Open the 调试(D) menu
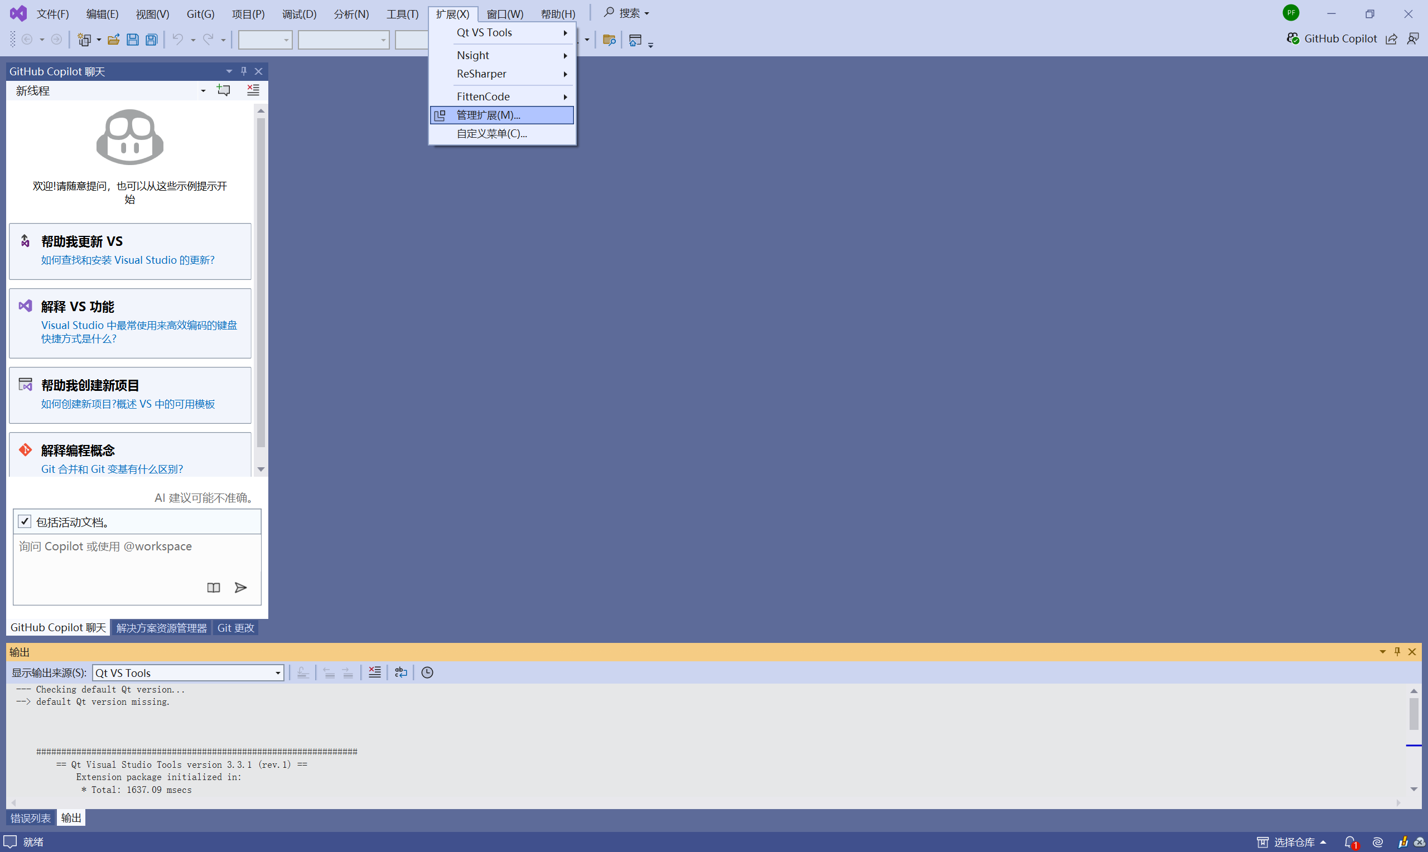1428x852 pixels. pos(299,14)
